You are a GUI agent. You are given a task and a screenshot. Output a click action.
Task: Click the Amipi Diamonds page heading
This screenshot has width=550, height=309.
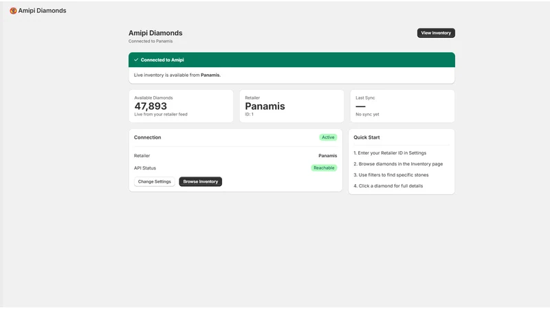point(155,33)
